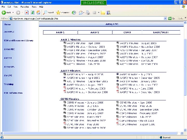Open the Favorites menu
Screen dimensions: 187x140
pos(25,6)
